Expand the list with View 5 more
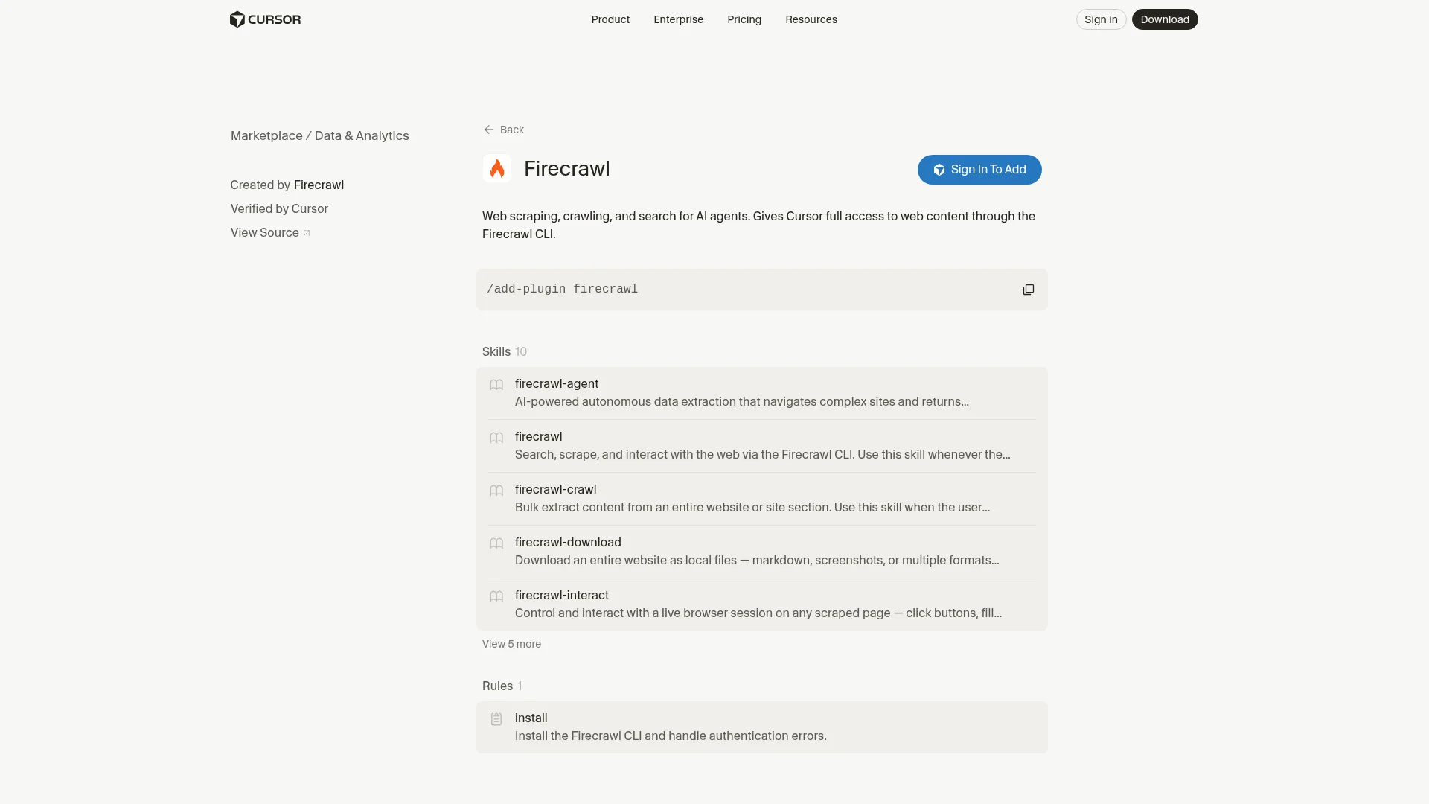 [x=511, y=644]
